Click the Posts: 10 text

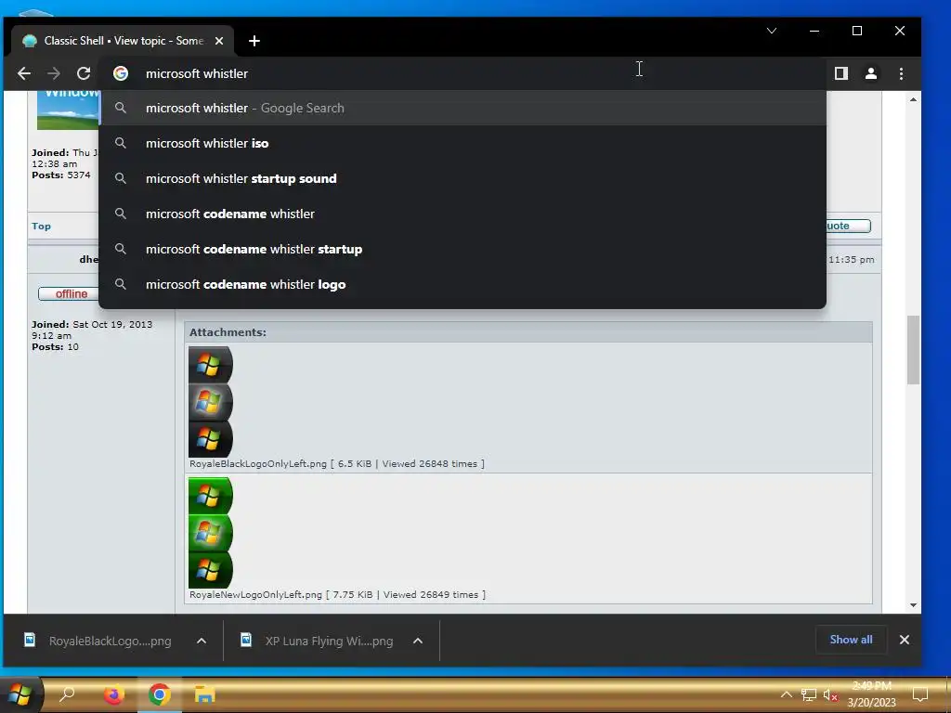55,347
